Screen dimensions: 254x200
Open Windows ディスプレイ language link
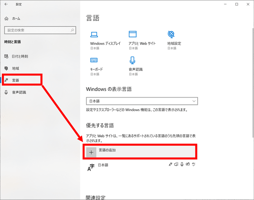pos(105,44)
